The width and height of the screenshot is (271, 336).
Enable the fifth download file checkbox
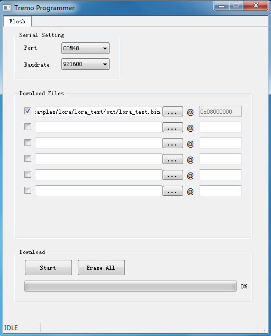[28, 175]
